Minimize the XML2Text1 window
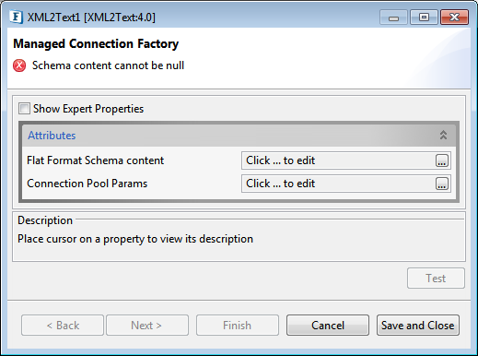478x356 pixels. (x=393, y=18)
